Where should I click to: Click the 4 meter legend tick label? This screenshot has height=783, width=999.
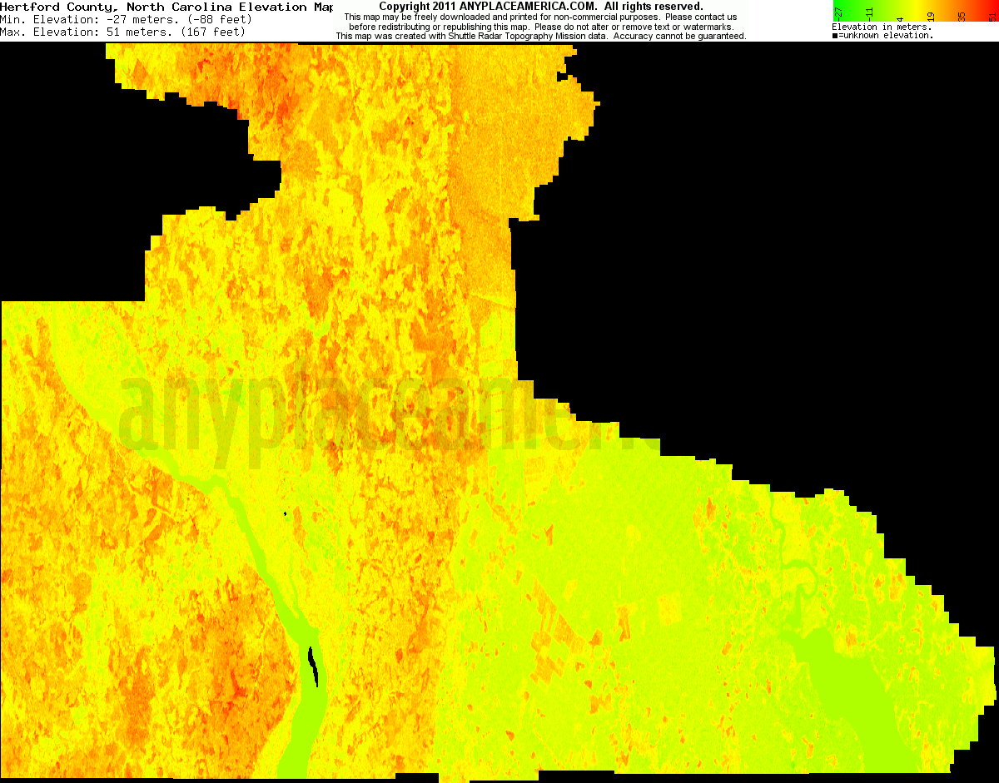(x=900, y=17)
